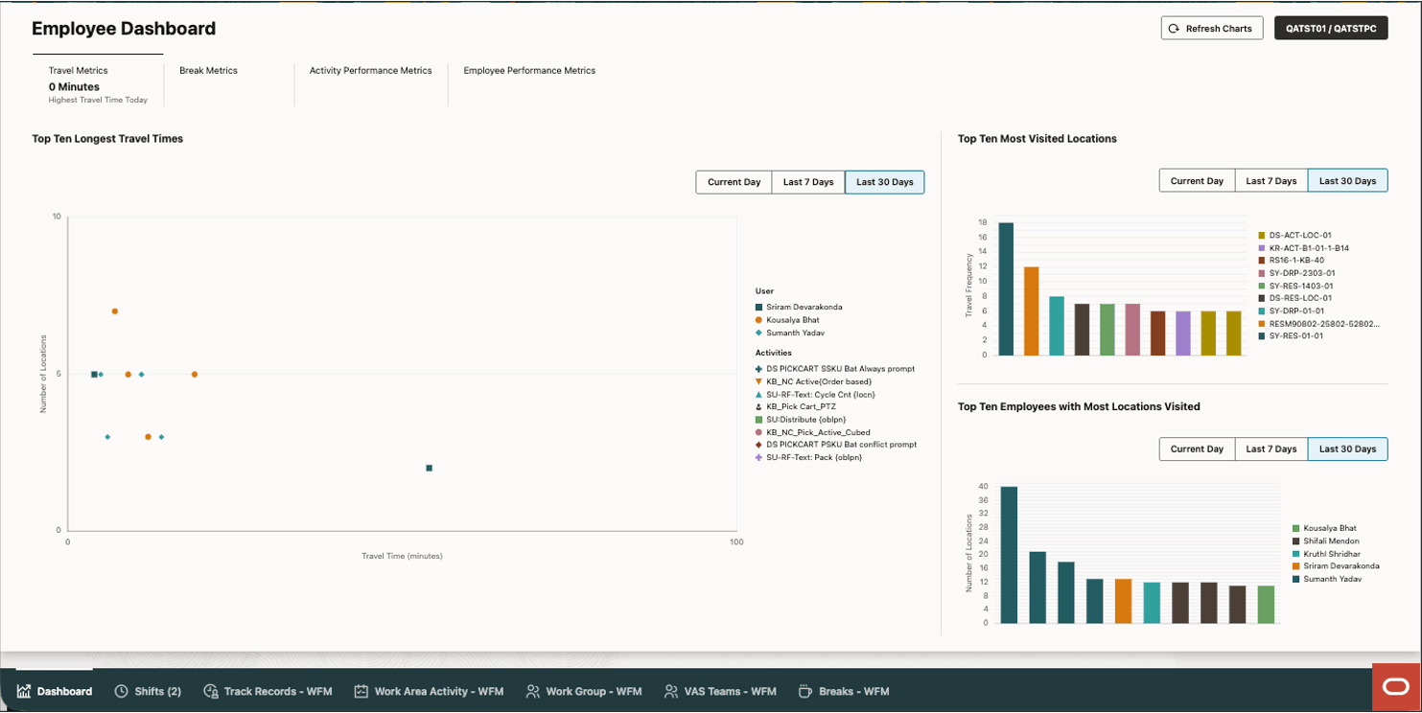This screenshot has height=713, width=1422.
Task: Click the green bar in Employees Locations chart
Action: [x=1267, y=604]
